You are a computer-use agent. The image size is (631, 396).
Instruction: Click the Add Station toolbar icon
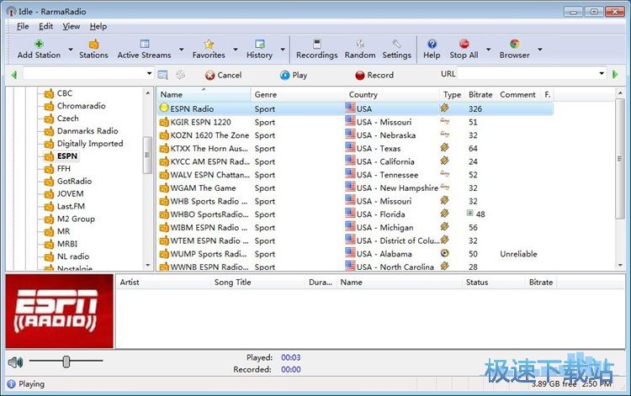click(38, 44)
